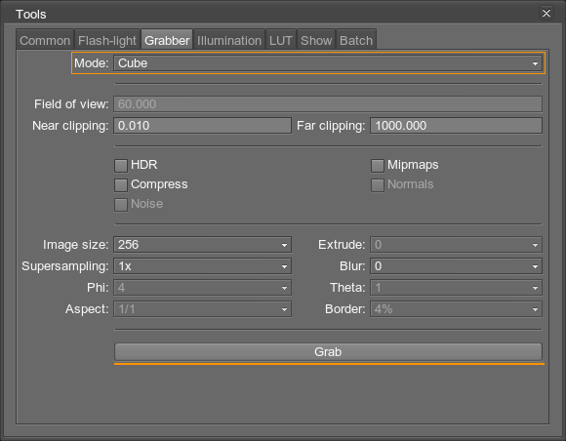
Task: Enable the Mipmaps checkbox
Action: [378, 166]
